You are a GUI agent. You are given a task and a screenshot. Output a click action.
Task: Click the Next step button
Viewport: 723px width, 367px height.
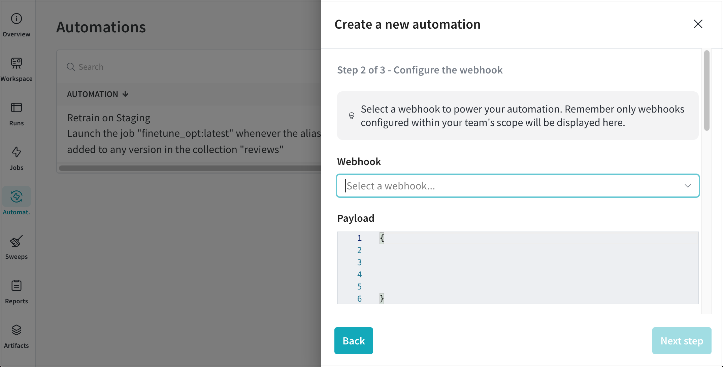(681, 341)
